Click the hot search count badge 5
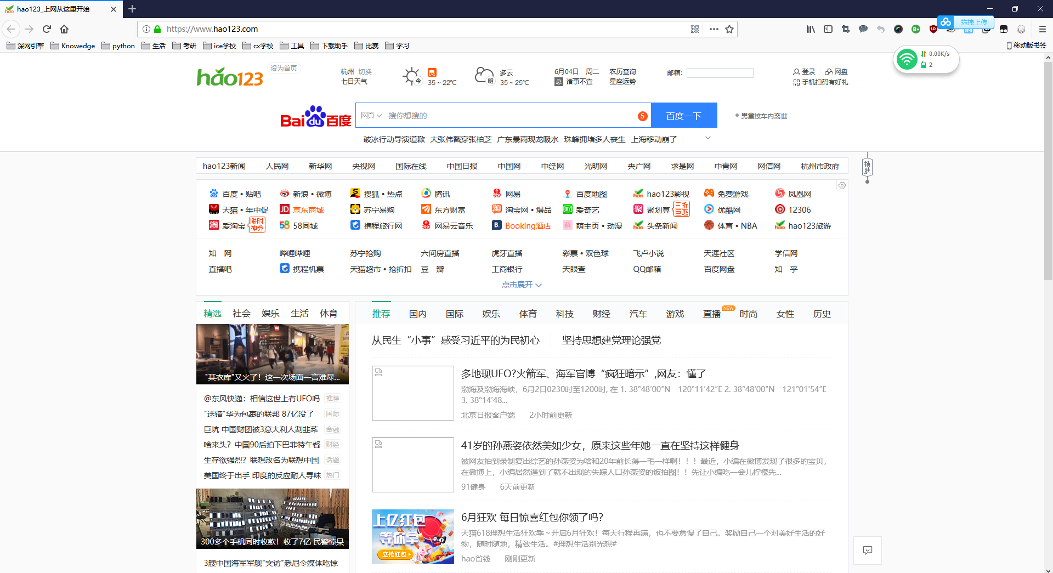 point(643,116)
